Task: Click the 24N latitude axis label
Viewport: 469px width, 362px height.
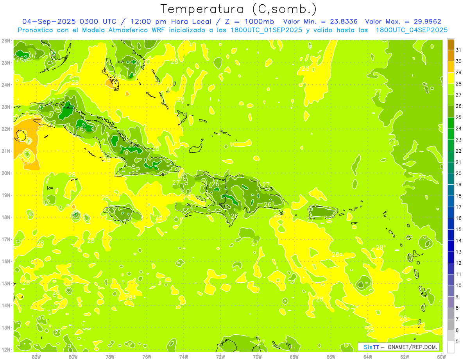Action: tap(6, 85)
